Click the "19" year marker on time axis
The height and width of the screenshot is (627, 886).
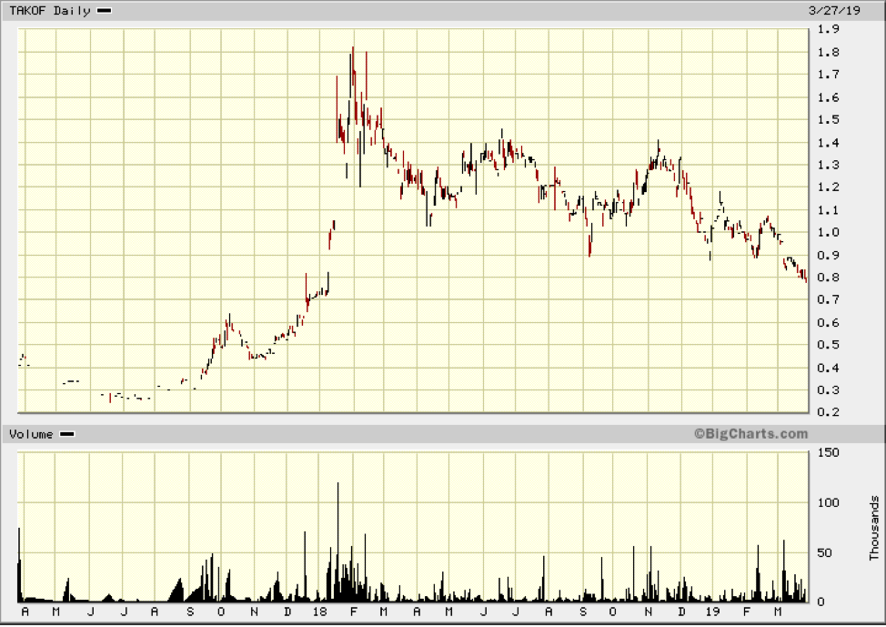(x=713, y=612)
